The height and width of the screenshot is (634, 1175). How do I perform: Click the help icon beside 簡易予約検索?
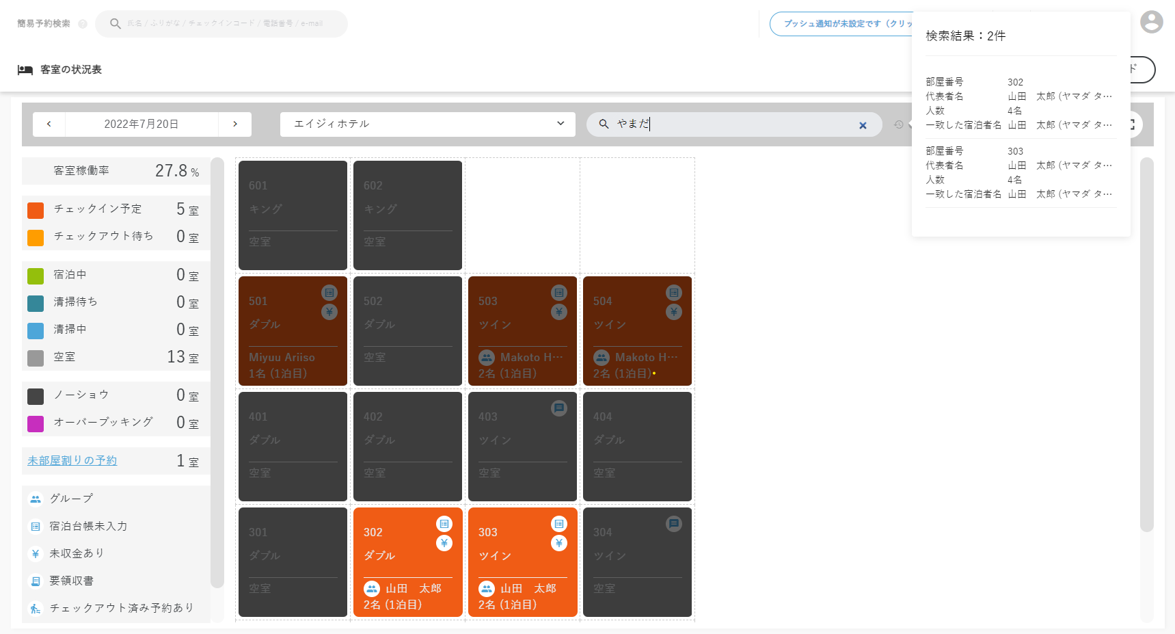click(x=83, y=24)
